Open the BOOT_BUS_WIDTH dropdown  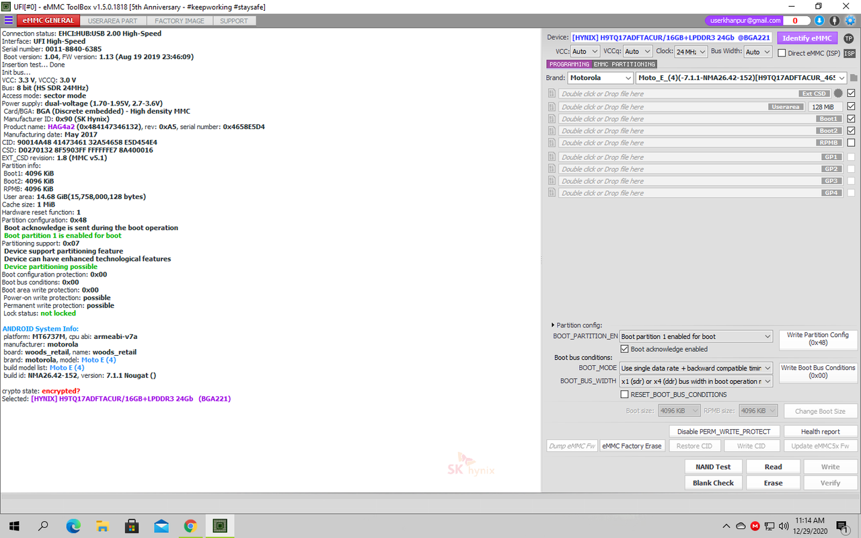point(696,381)
